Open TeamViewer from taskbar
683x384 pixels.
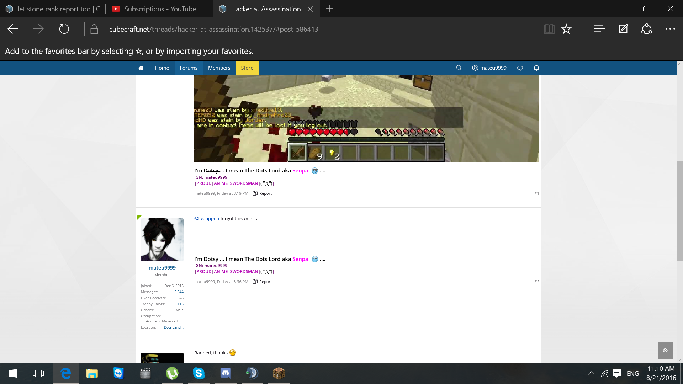coord(118,373)
